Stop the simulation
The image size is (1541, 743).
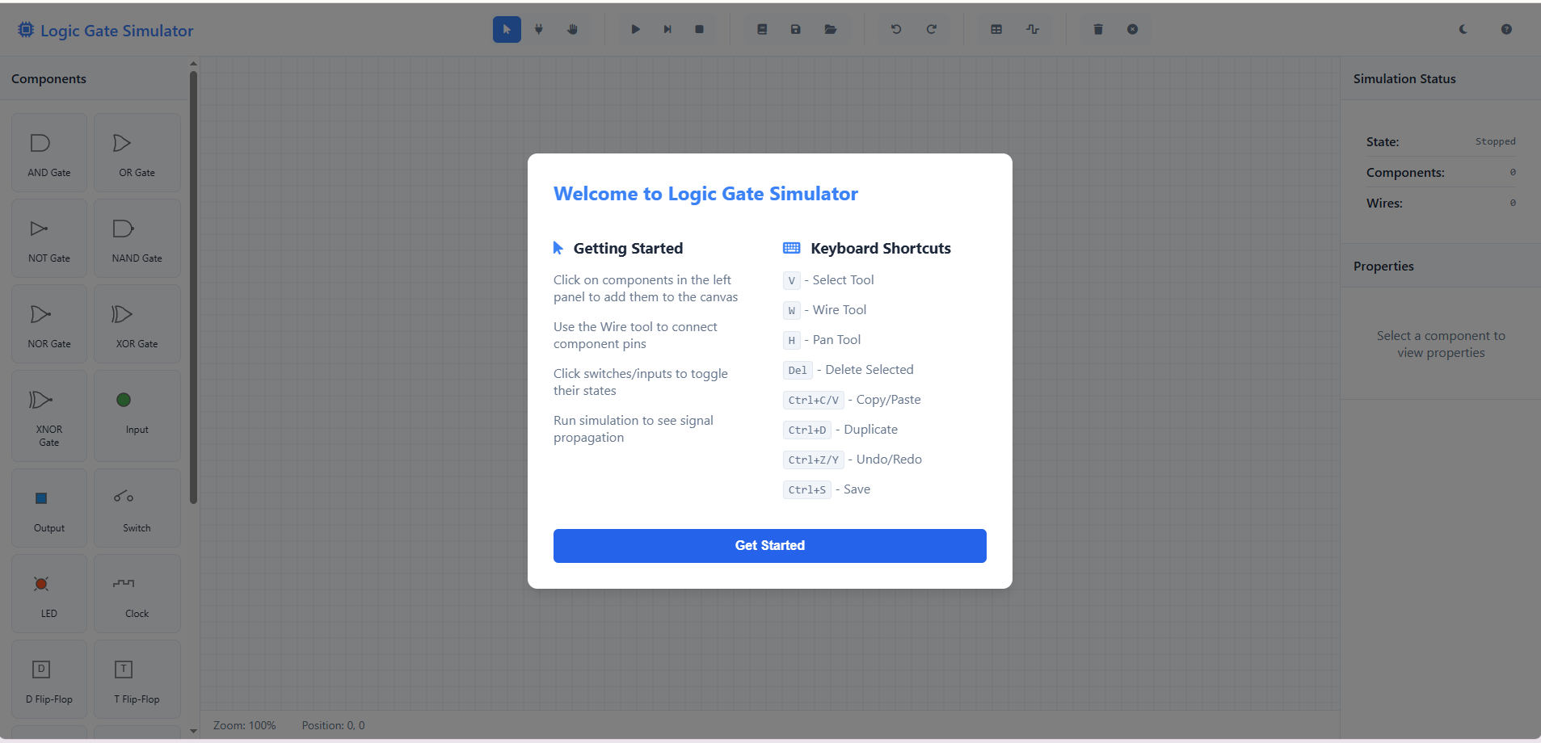click(698, 29)
